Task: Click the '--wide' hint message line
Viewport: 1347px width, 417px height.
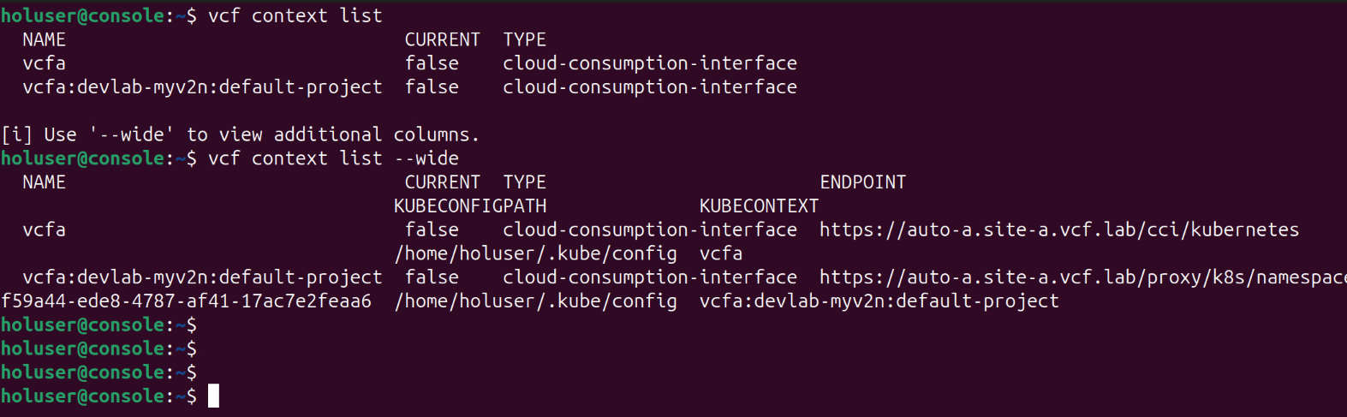Action: 240,134
